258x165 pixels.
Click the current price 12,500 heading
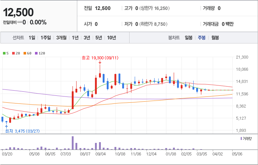point(18,13)
